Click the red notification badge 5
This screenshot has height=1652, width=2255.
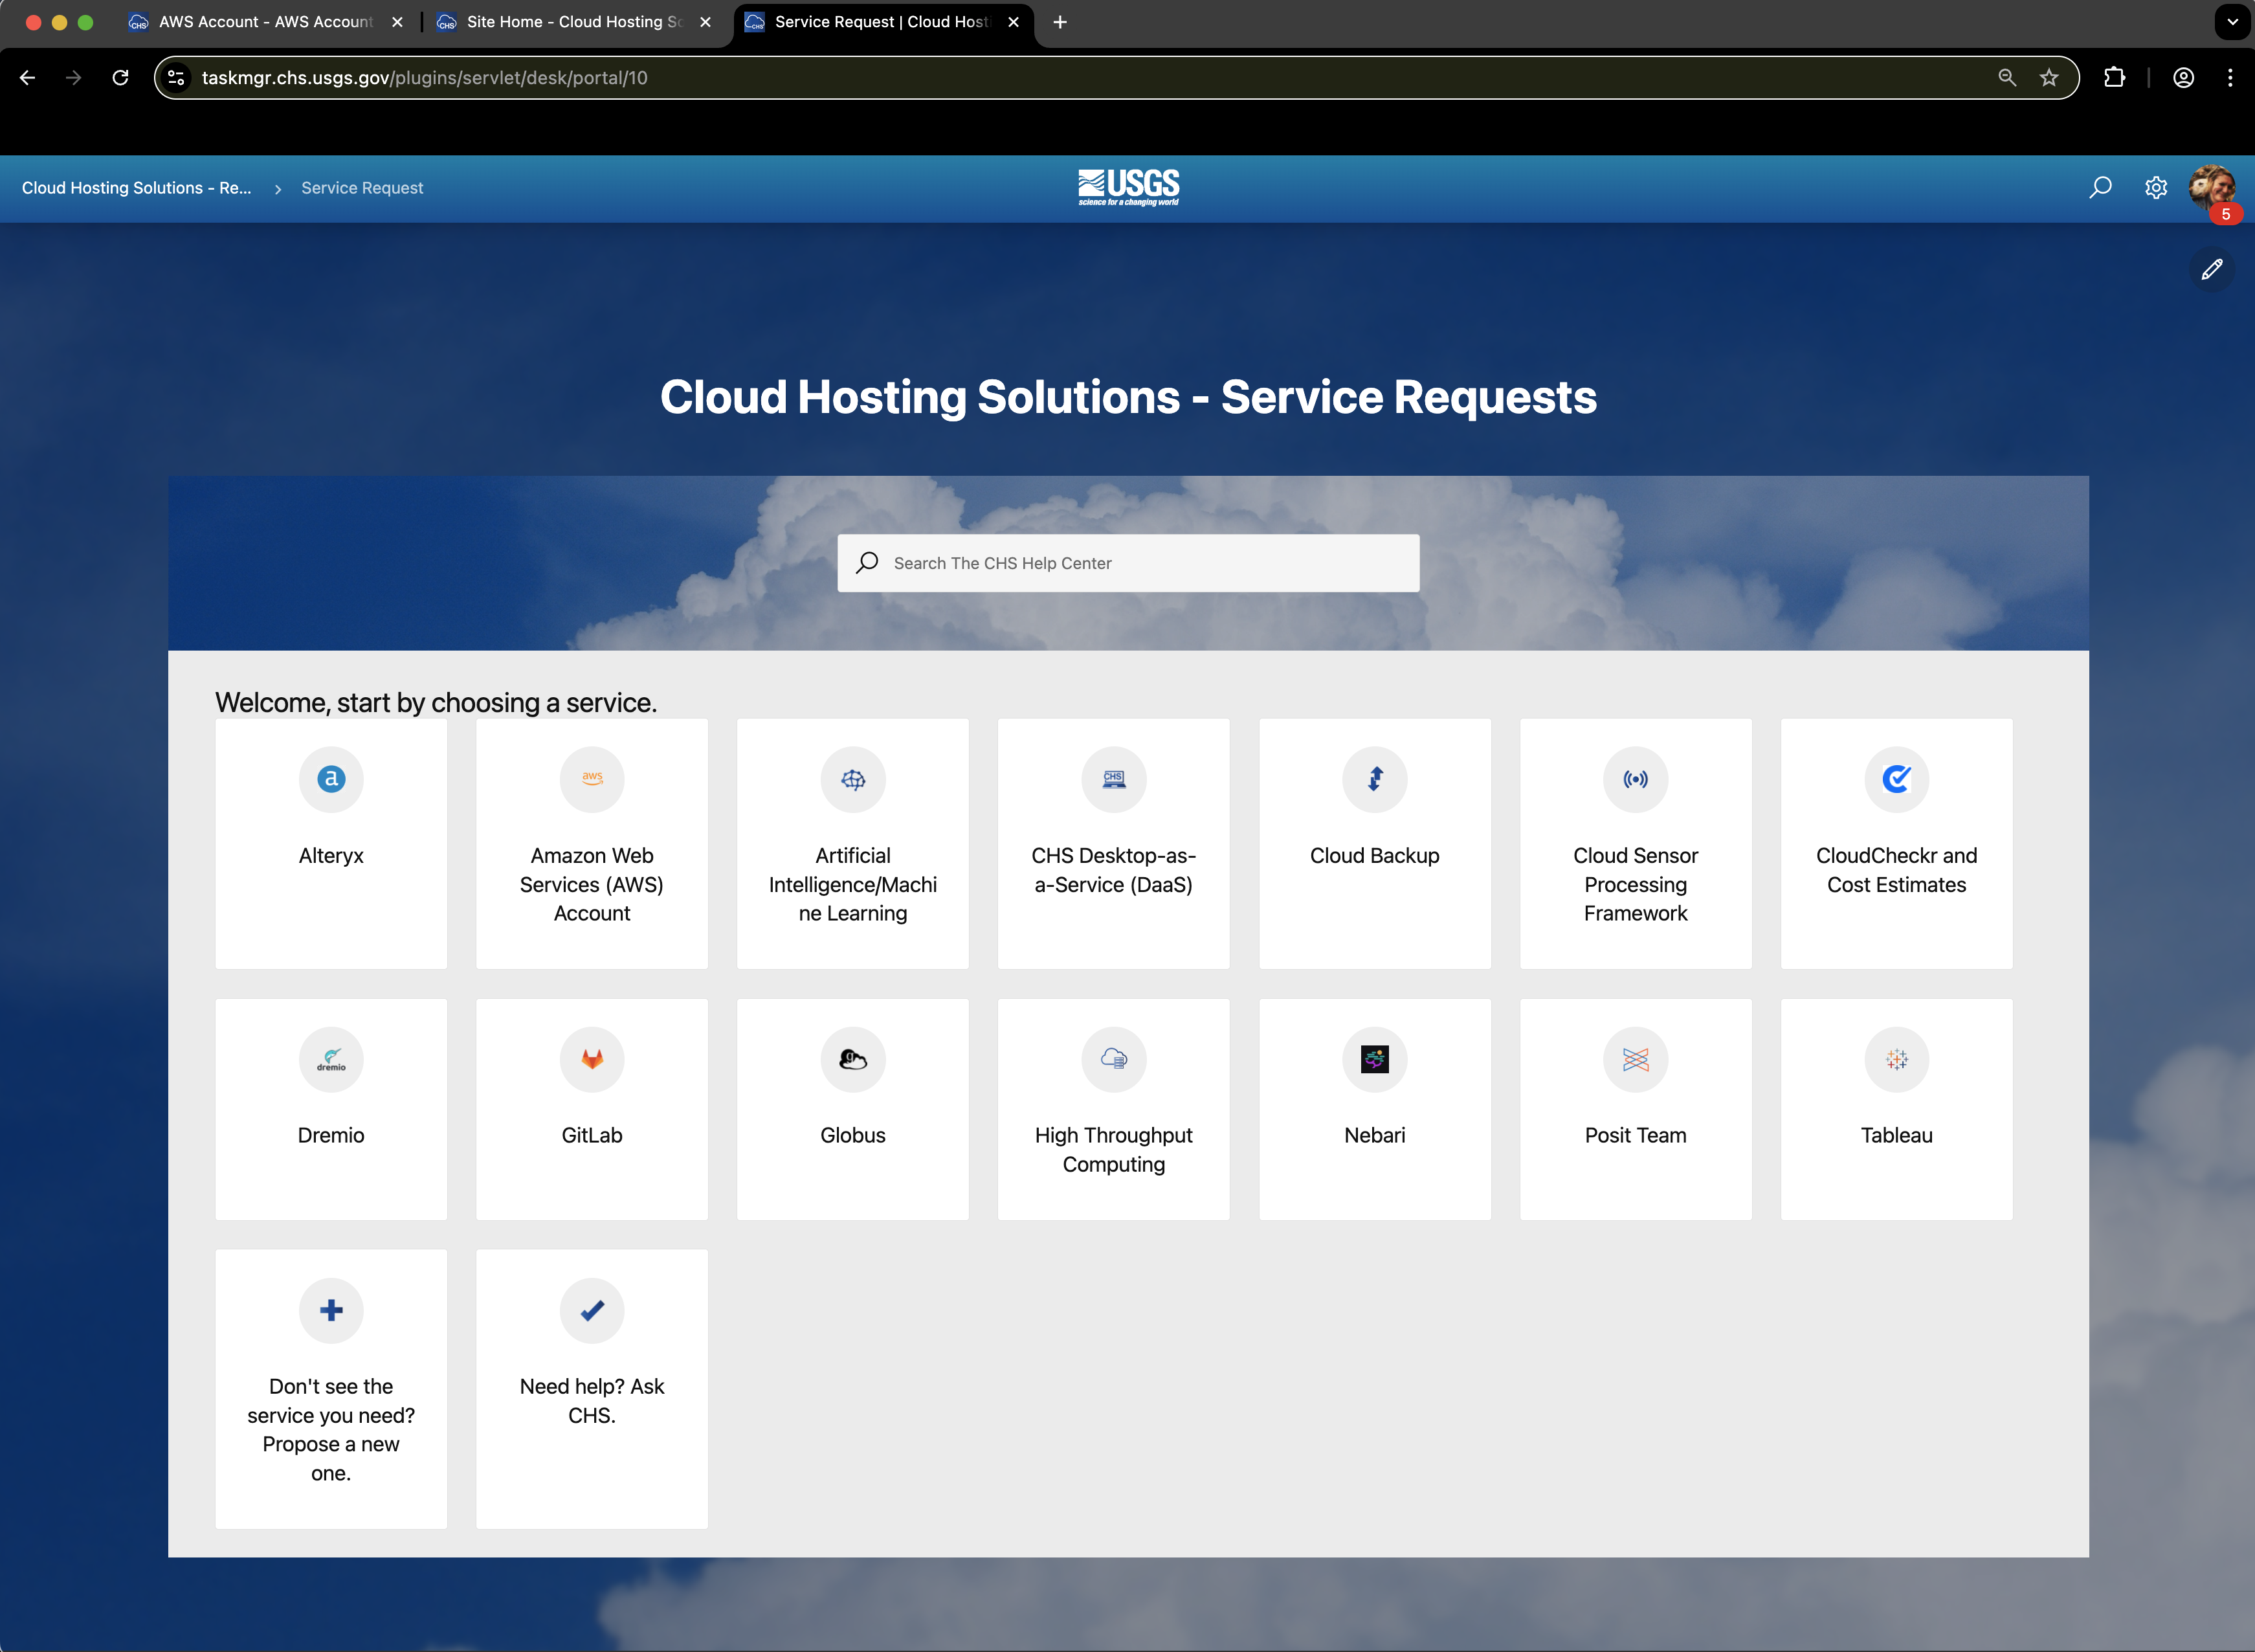click(2226, 214)
